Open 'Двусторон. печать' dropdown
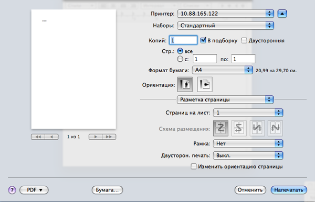The width and height of the screenshot is (315, 202). click(248, 155)
